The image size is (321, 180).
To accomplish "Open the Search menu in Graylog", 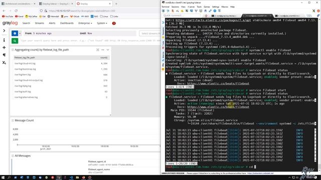I will 26,23.
